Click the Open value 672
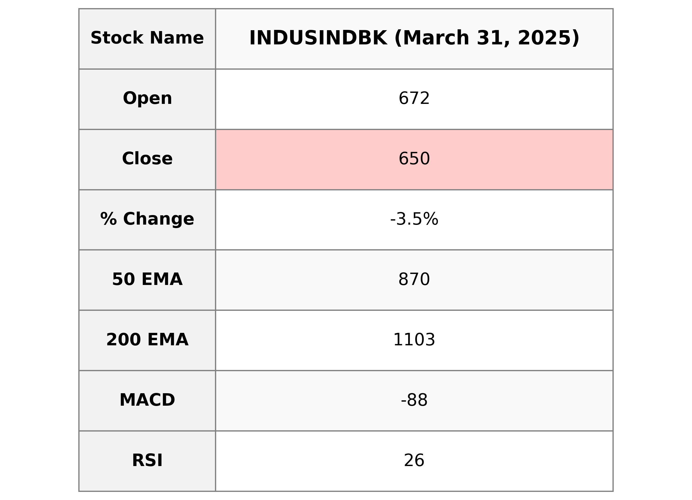 pyautogui.click(x=414, y=99)
